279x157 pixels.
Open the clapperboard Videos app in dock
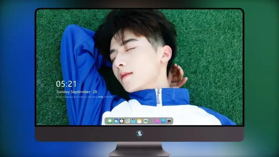[x=133, y=121]
